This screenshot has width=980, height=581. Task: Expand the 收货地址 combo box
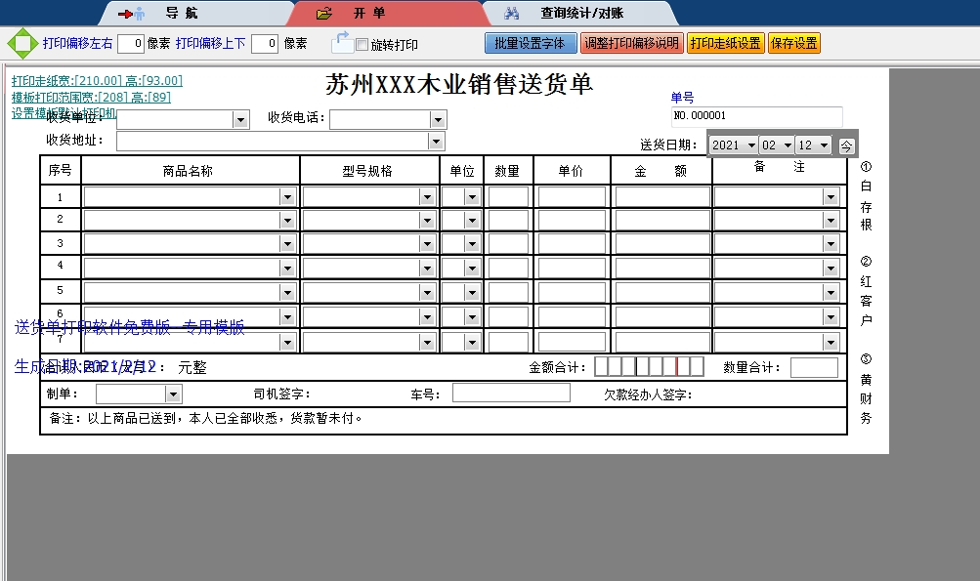(x=436, y=142)
